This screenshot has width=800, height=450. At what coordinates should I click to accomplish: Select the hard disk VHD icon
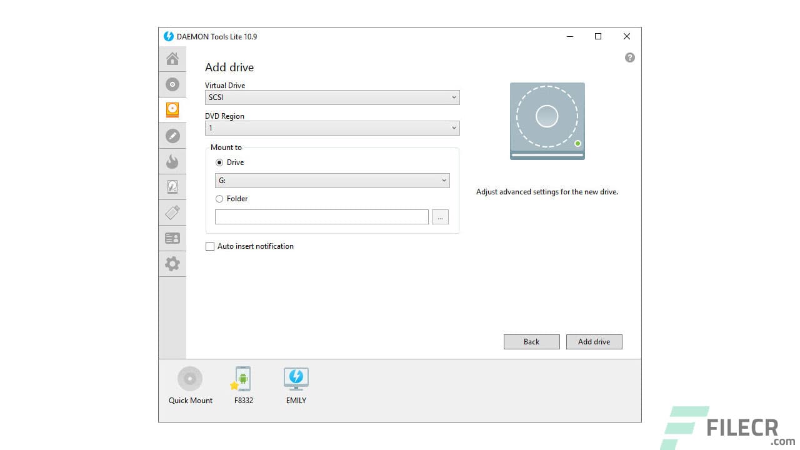click(172, 186)
